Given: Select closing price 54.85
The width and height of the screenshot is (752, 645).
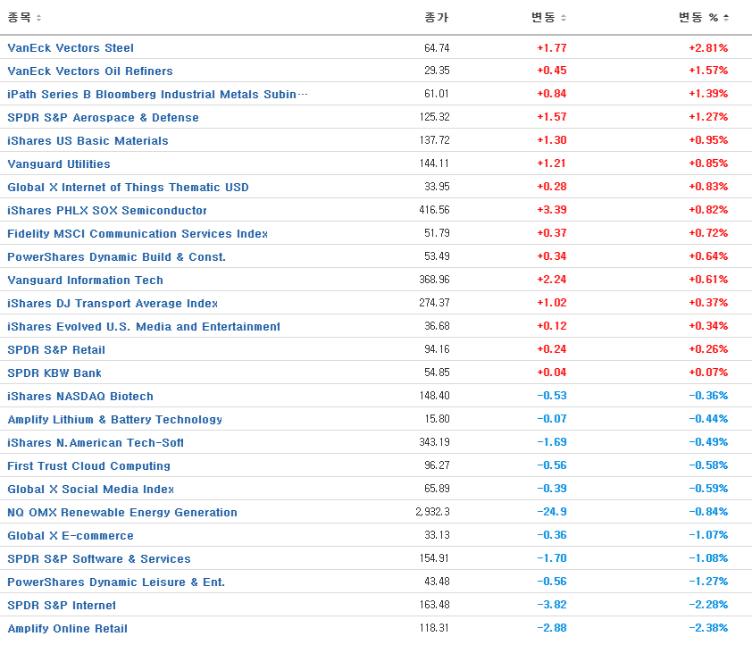Looking at the screenshot, I should click(437, 373).
